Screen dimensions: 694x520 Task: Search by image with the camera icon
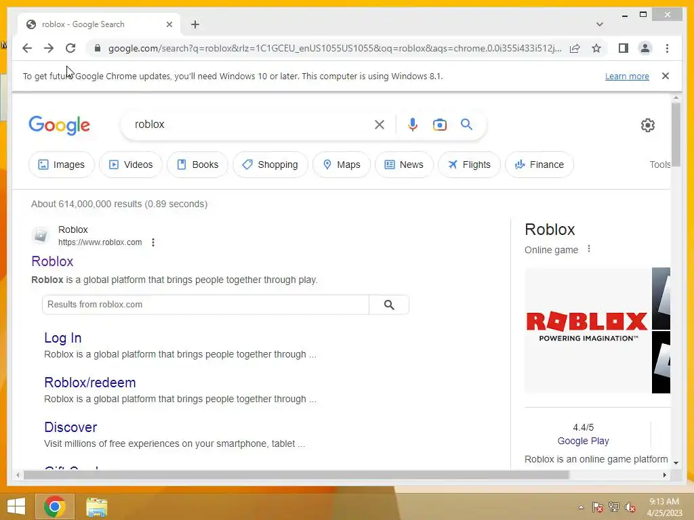[x=439, y=125]
